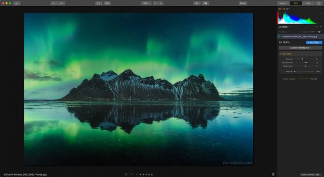This screenshot has height=177, width=324.
Task: Add a new layer with plus icon
Action: pyautogui.click(x=321, y=27)
